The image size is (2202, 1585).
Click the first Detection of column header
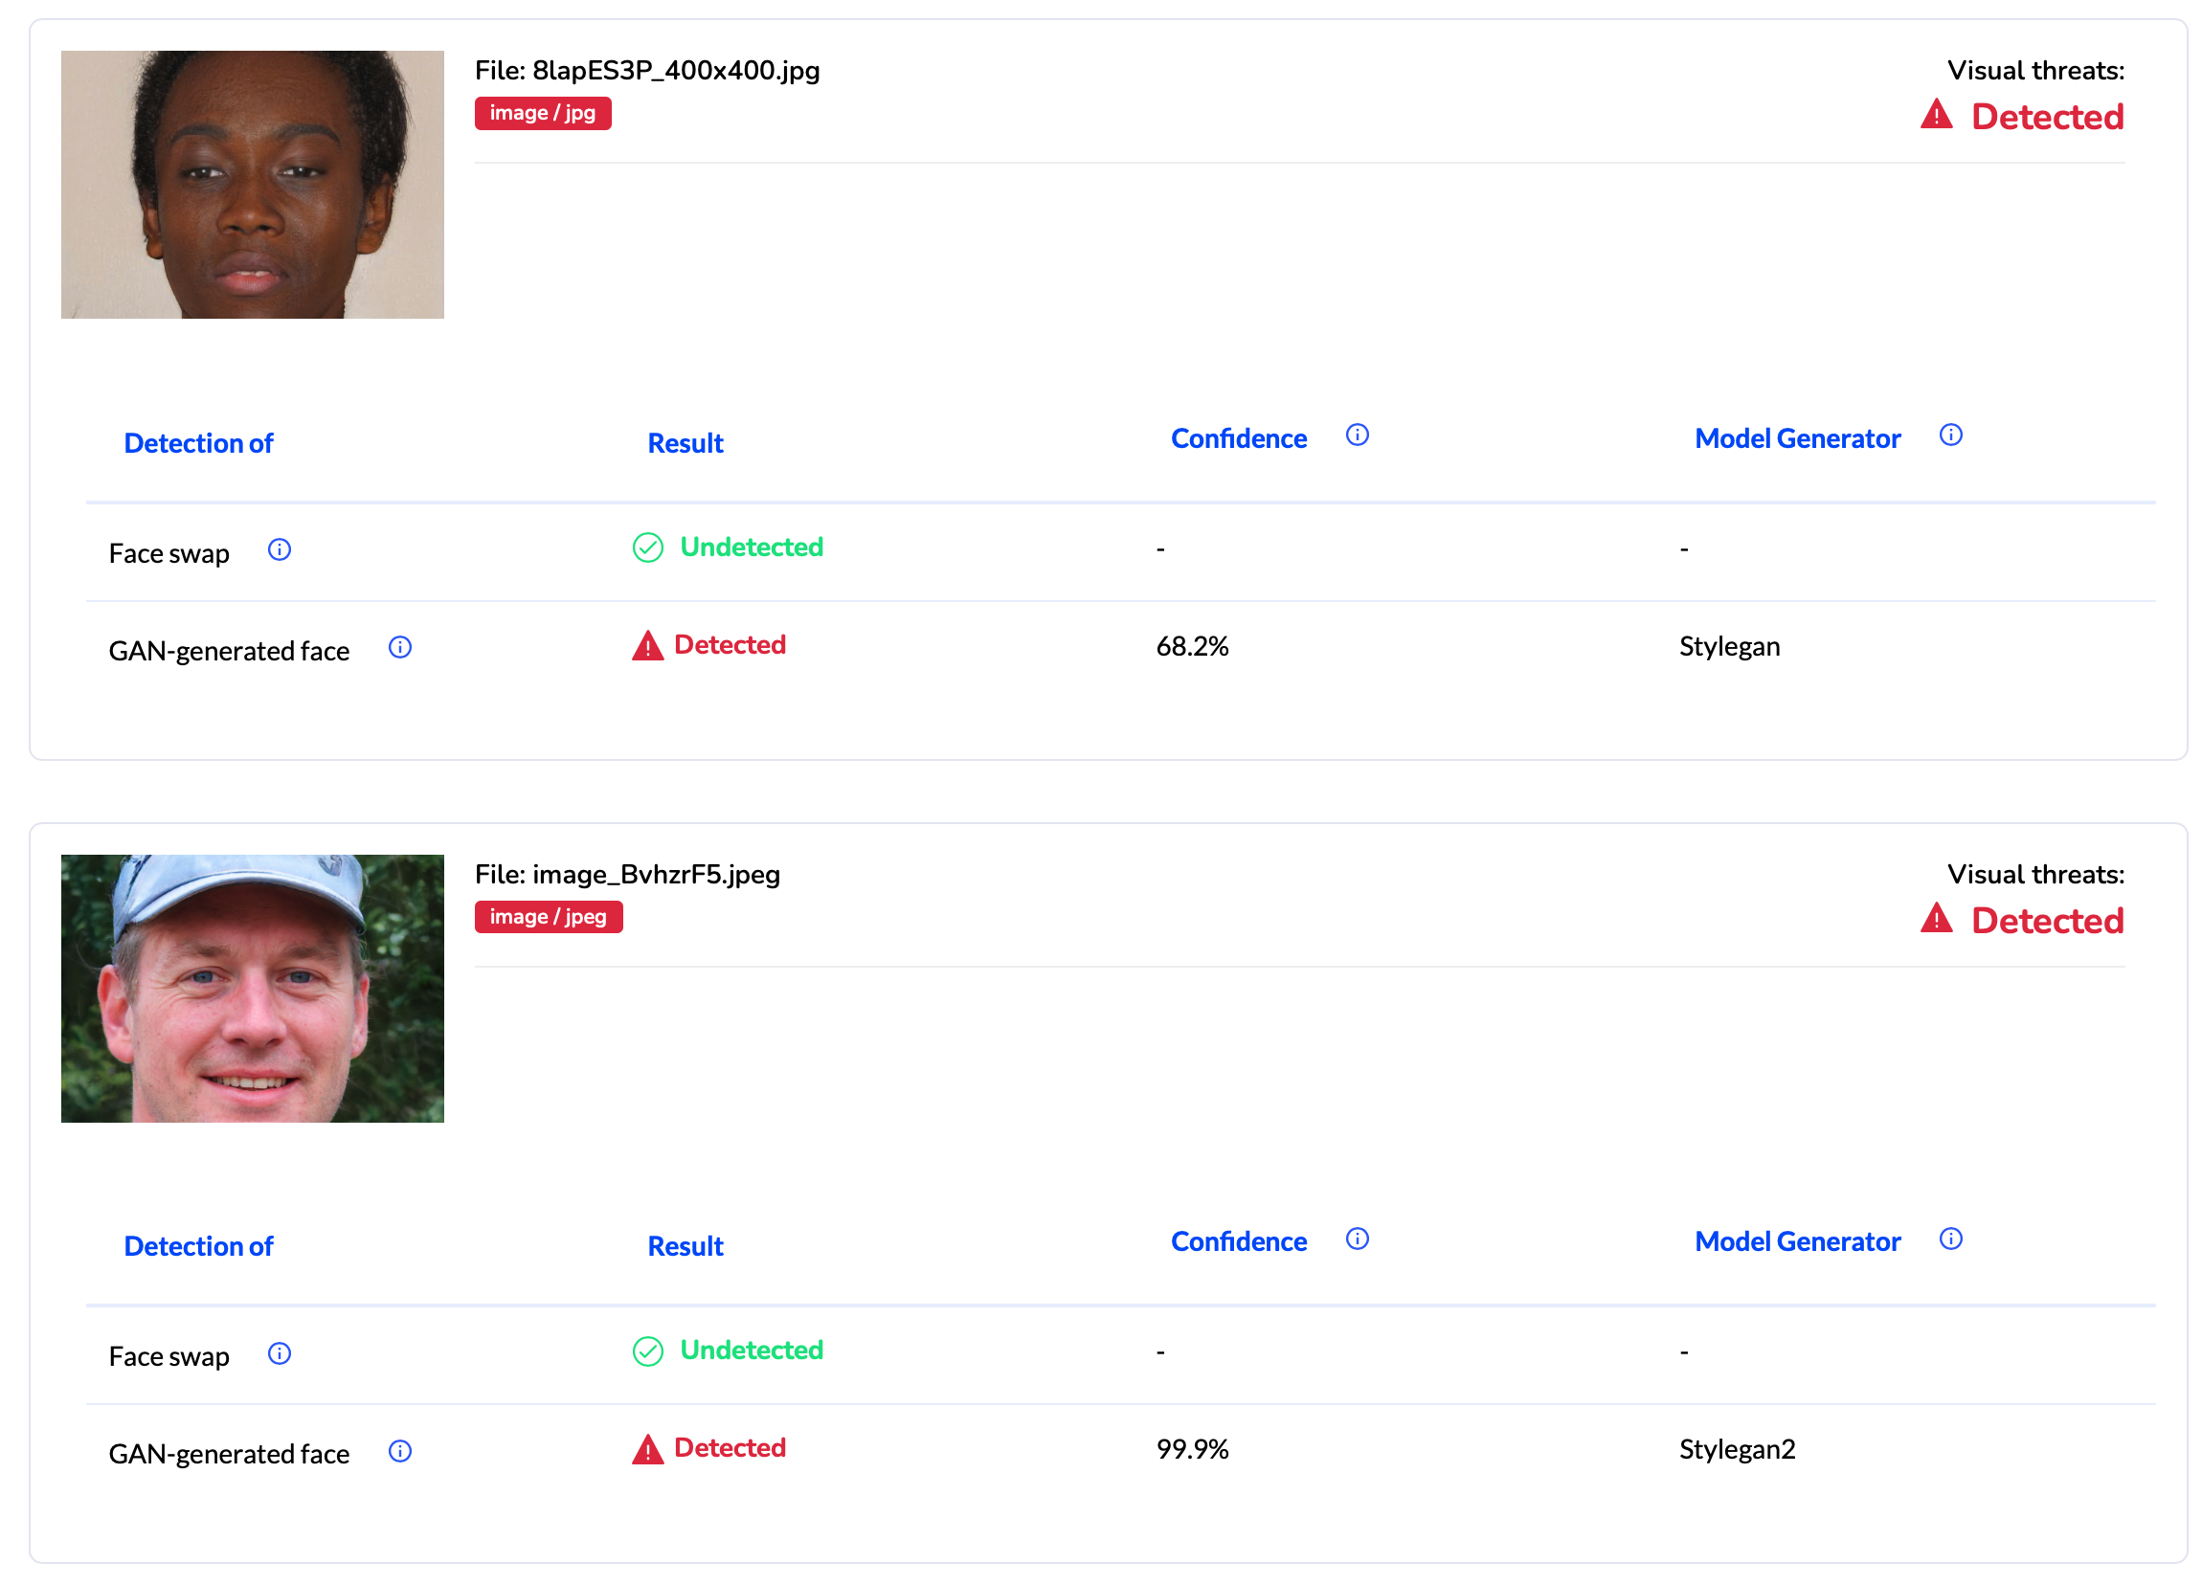tap(198, 443)
